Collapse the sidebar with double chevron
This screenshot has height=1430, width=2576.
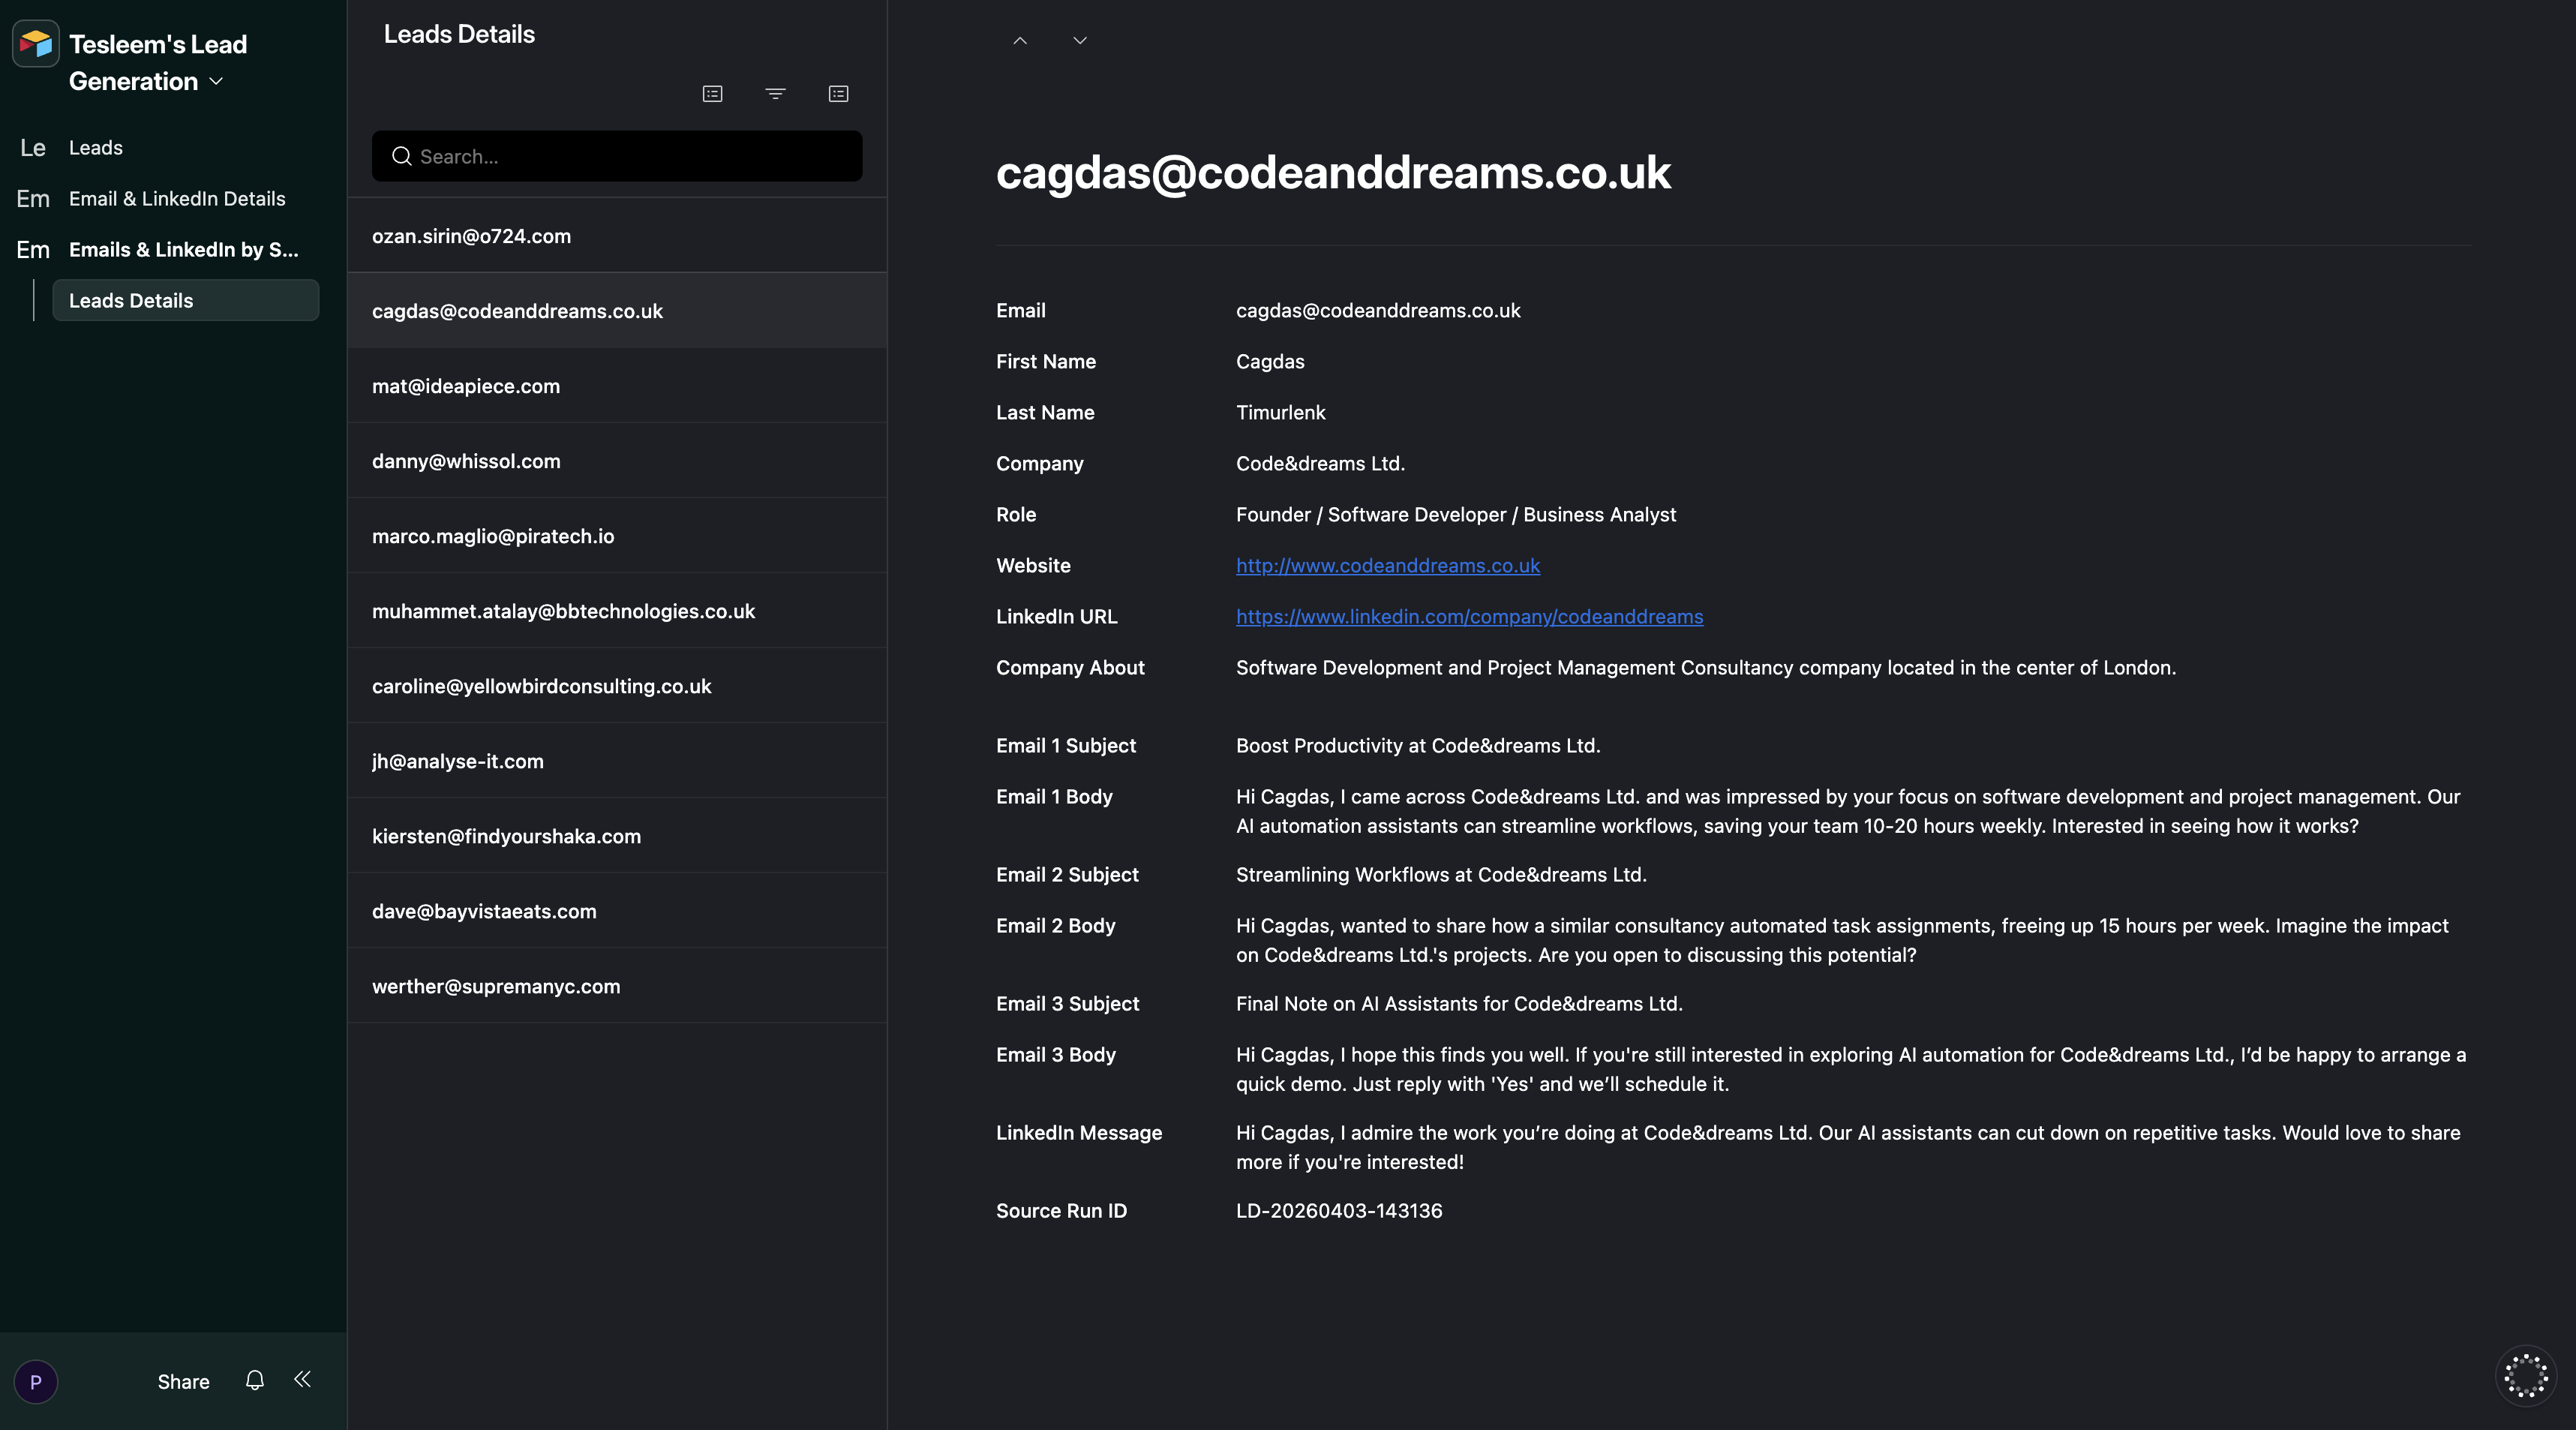[302, 1380]
